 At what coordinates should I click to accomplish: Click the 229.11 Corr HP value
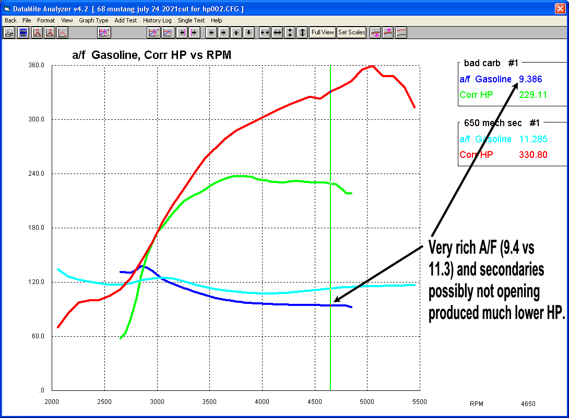click(532, 94)
